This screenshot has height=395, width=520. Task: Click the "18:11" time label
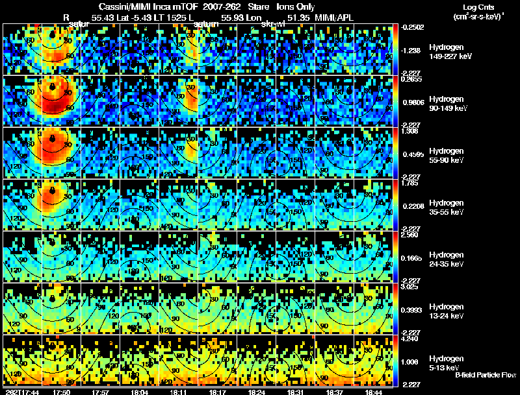pyautogui.click(x=179, y=392)
